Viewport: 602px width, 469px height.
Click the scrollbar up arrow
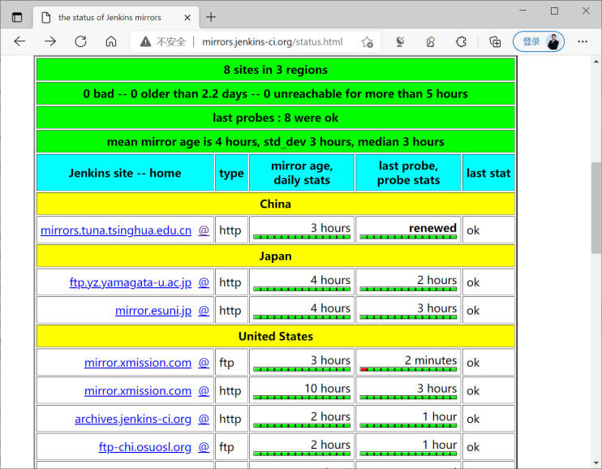tap(596, 62)
